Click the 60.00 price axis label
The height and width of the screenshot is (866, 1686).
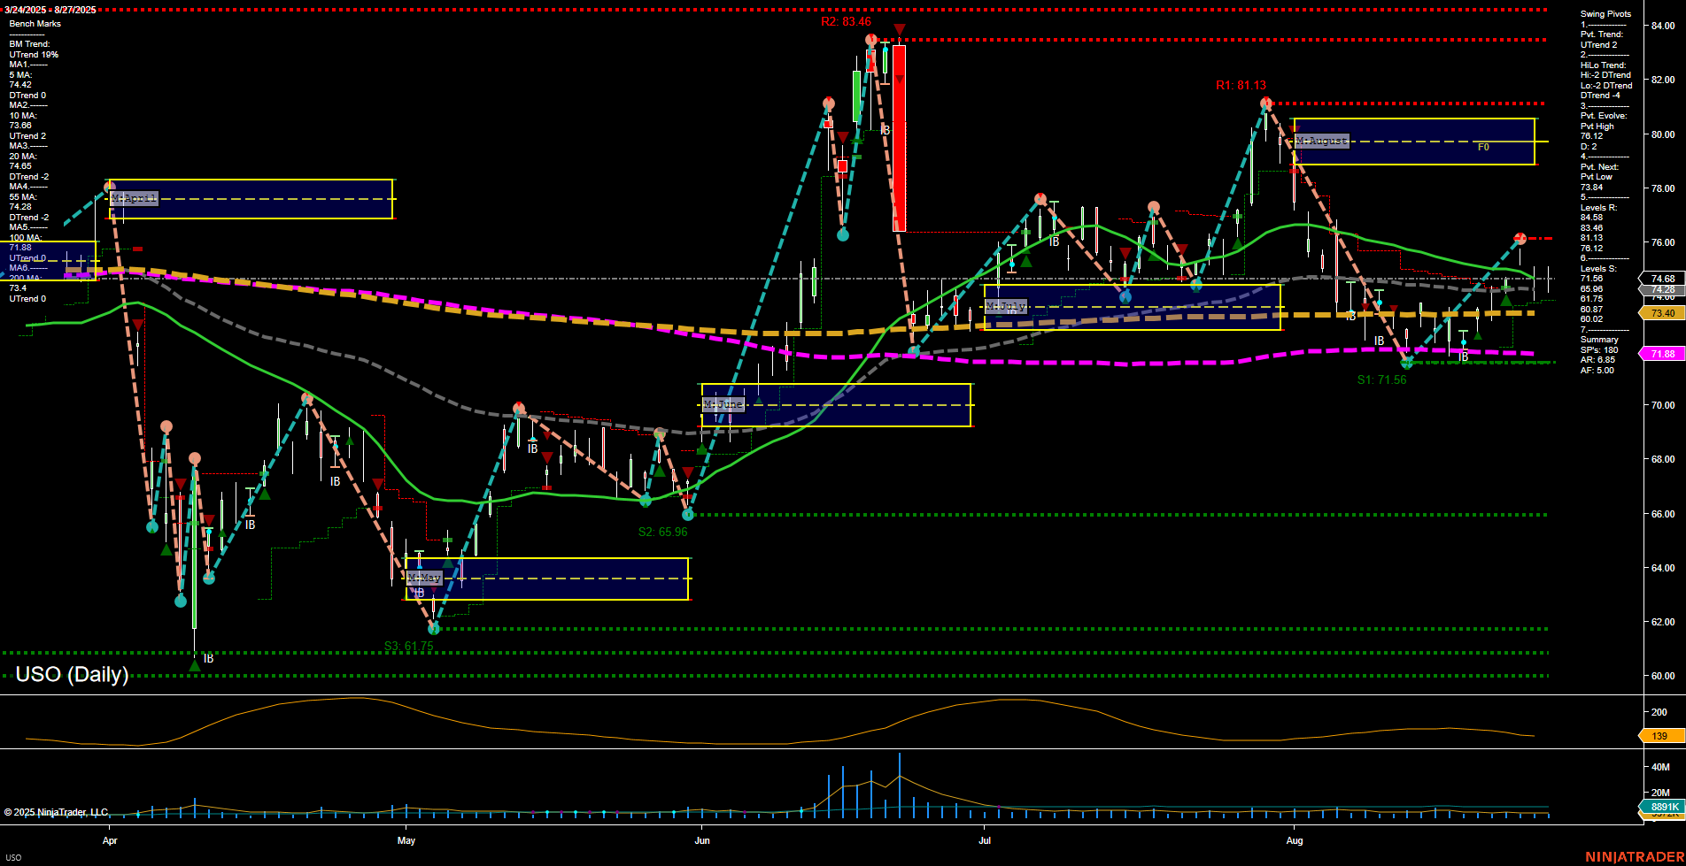1662,676
